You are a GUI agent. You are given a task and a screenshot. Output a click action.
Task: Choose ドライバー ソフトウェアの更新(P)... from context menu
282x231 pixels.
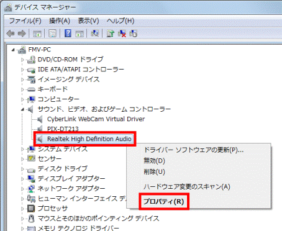pyautogui.click(x=193, y=150)
